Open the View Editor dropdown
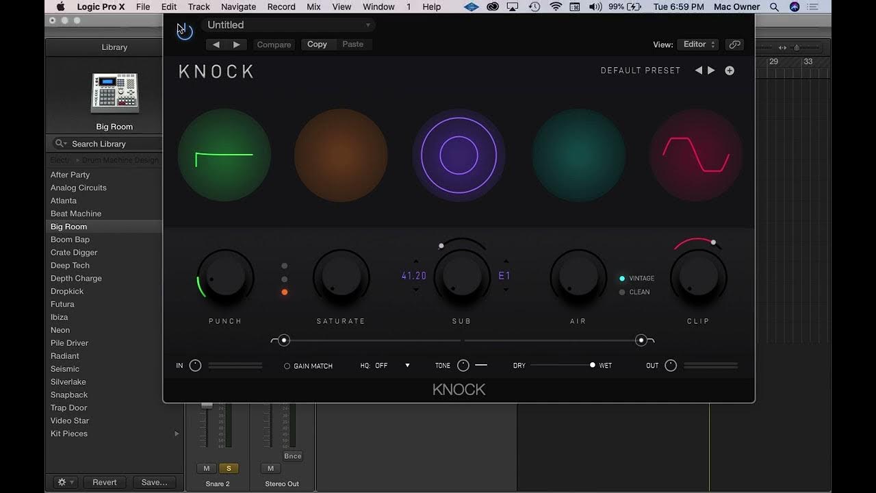 click(x=698, y=45)
